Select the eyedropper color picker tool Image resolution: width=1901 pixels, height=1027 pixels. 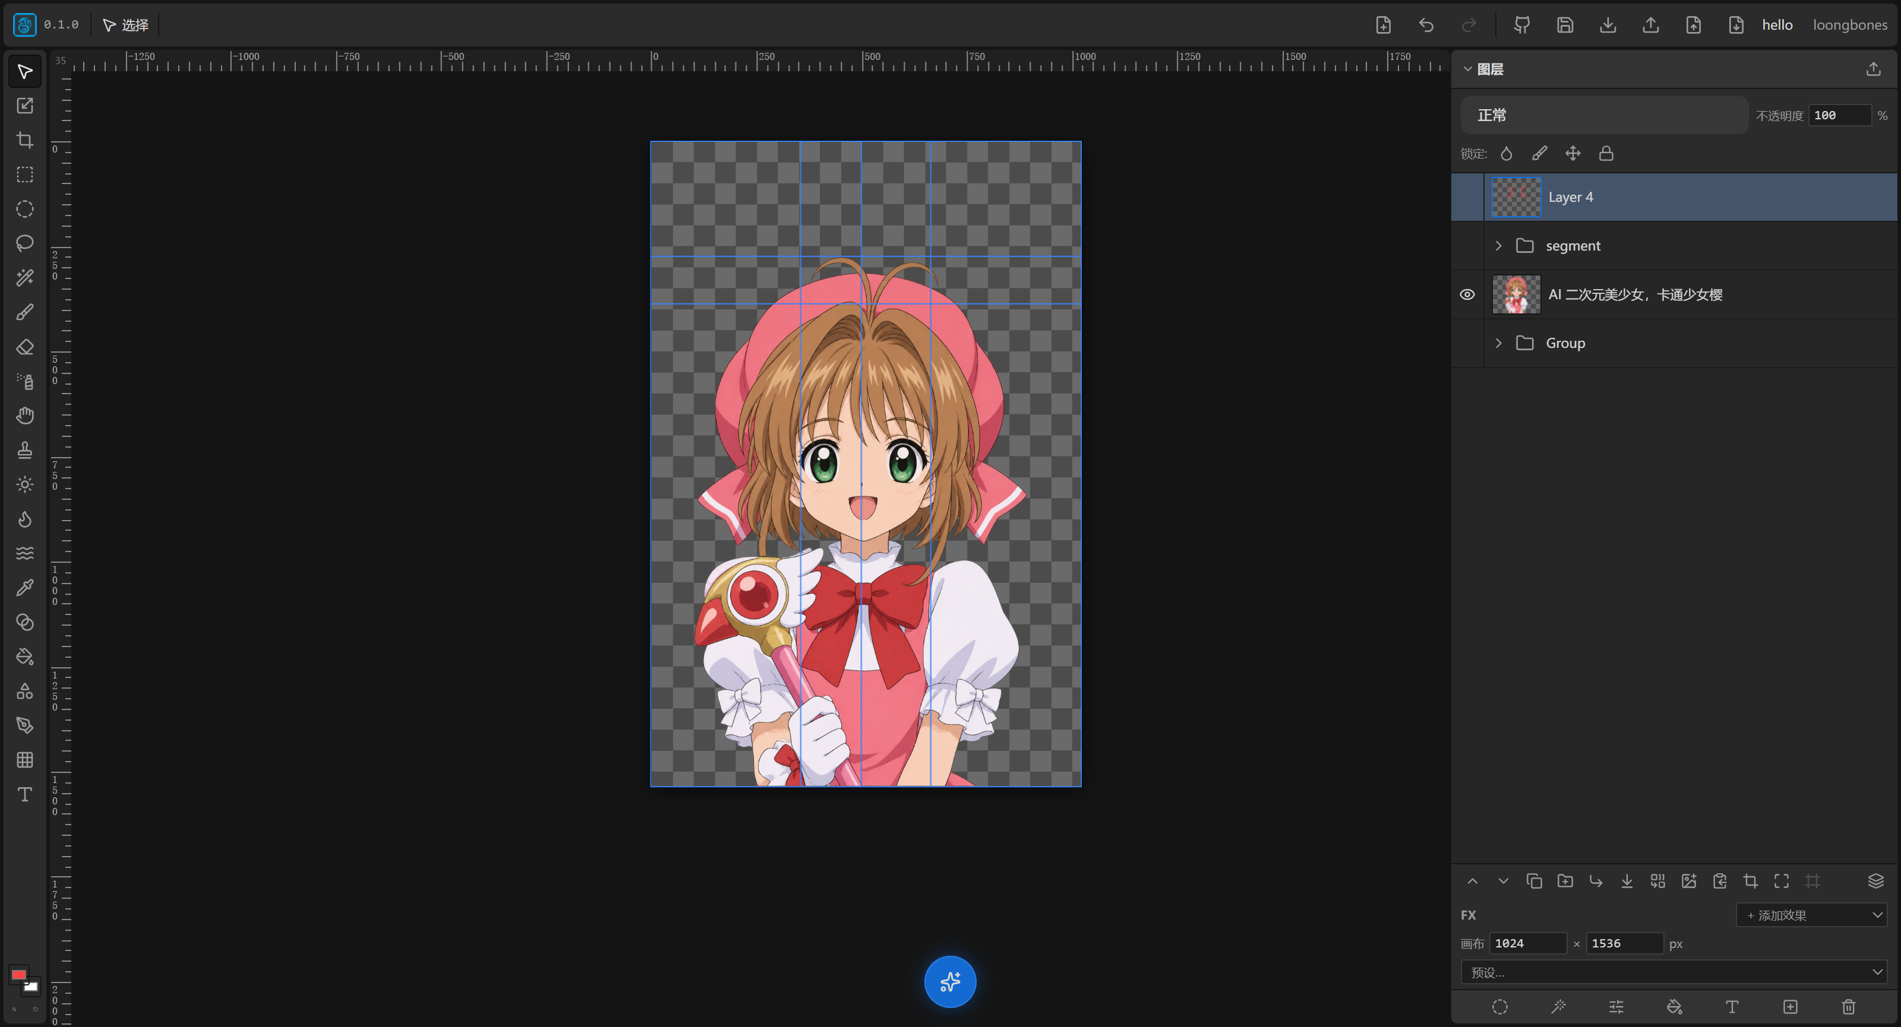25,588
